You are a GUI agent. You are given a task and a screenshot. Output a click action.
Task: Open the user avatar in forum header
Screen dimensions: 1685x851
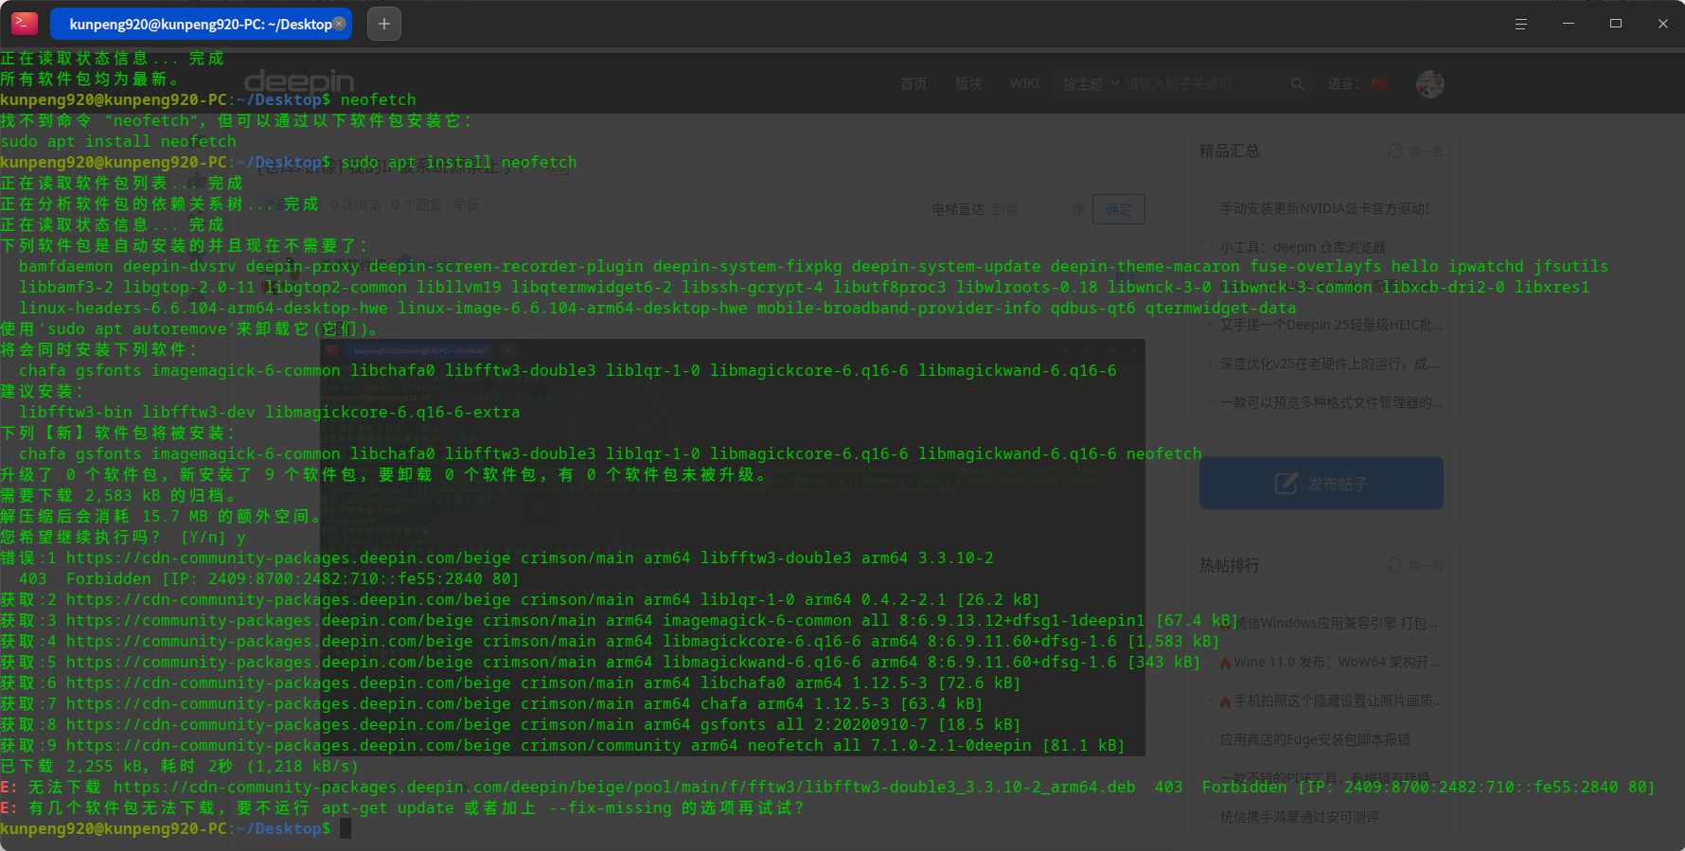point(1430,83)
